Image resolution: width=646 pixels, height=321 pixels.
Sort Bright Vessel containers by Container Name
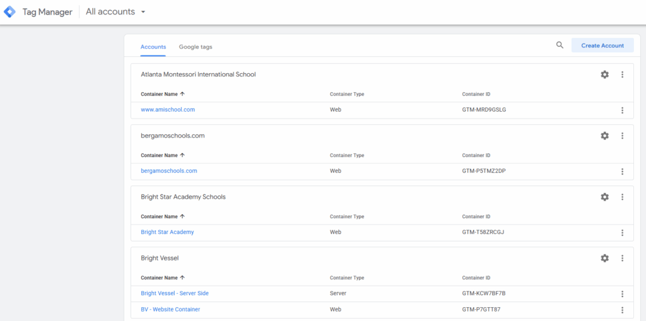(x=162, y=277)
